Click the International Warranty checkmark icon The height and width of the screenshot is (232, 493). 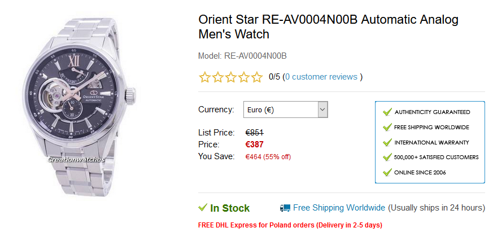coord(387,142)
